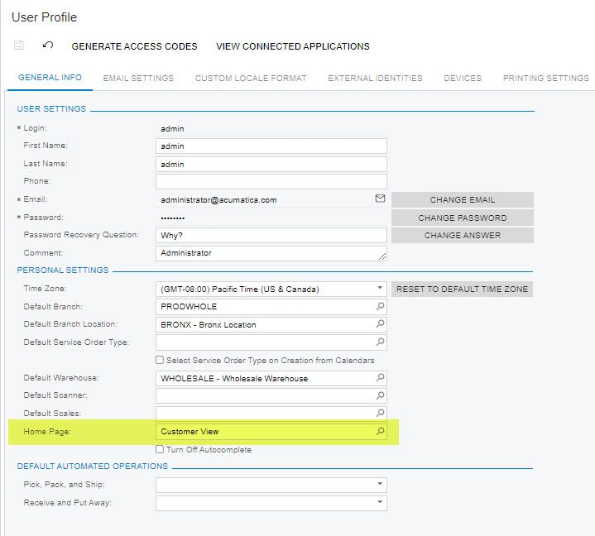Switch to the Email Settings tab
This screenshot has width=595, height=536.
[138, 78]
